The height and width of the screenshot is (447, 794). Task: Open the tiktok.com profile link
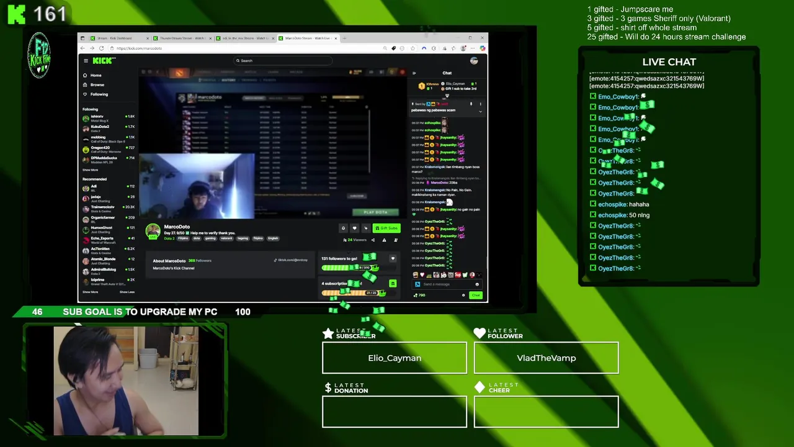[x=292, y=260]
